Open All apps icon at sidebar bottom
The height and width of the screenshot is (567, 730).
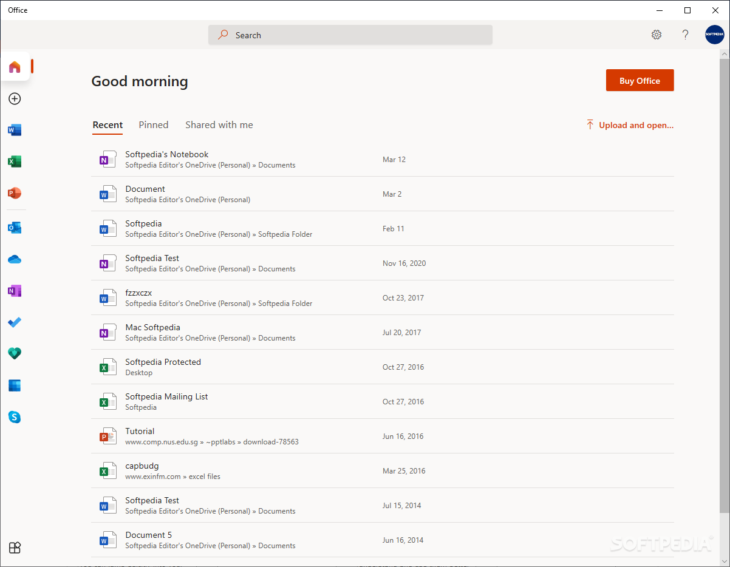pos(15,548)
